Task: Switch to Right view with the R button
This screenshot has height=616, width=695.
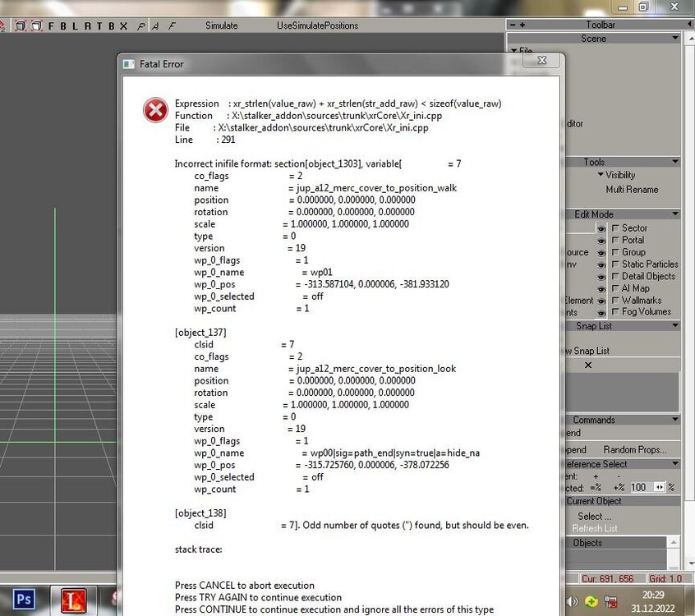Action: [x=87, y=25]
